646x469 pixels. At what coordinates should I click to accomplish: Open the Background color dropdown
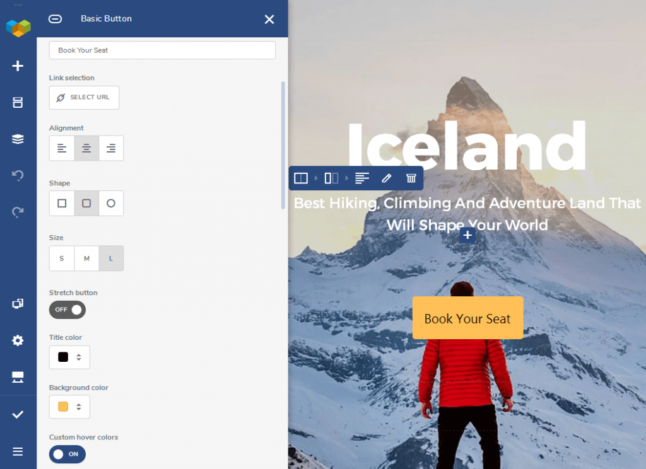click(69, 407)
